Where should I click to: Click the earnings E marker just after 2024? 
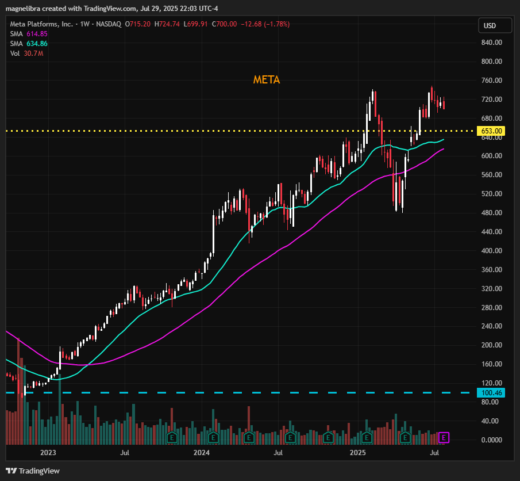(x=213, y=437)
